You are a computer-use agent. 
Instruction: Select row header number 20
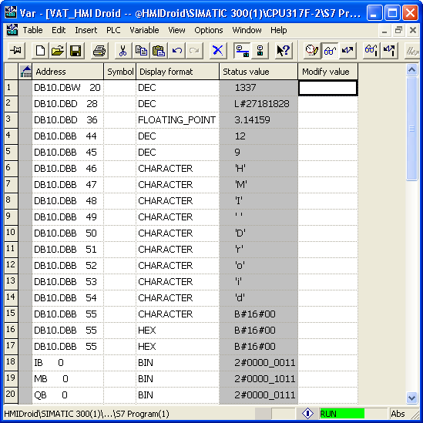click(11, 394)
